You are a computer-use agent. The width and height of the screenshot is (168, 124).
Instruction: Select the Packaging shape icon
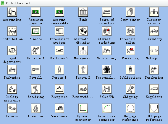(12, 70)
